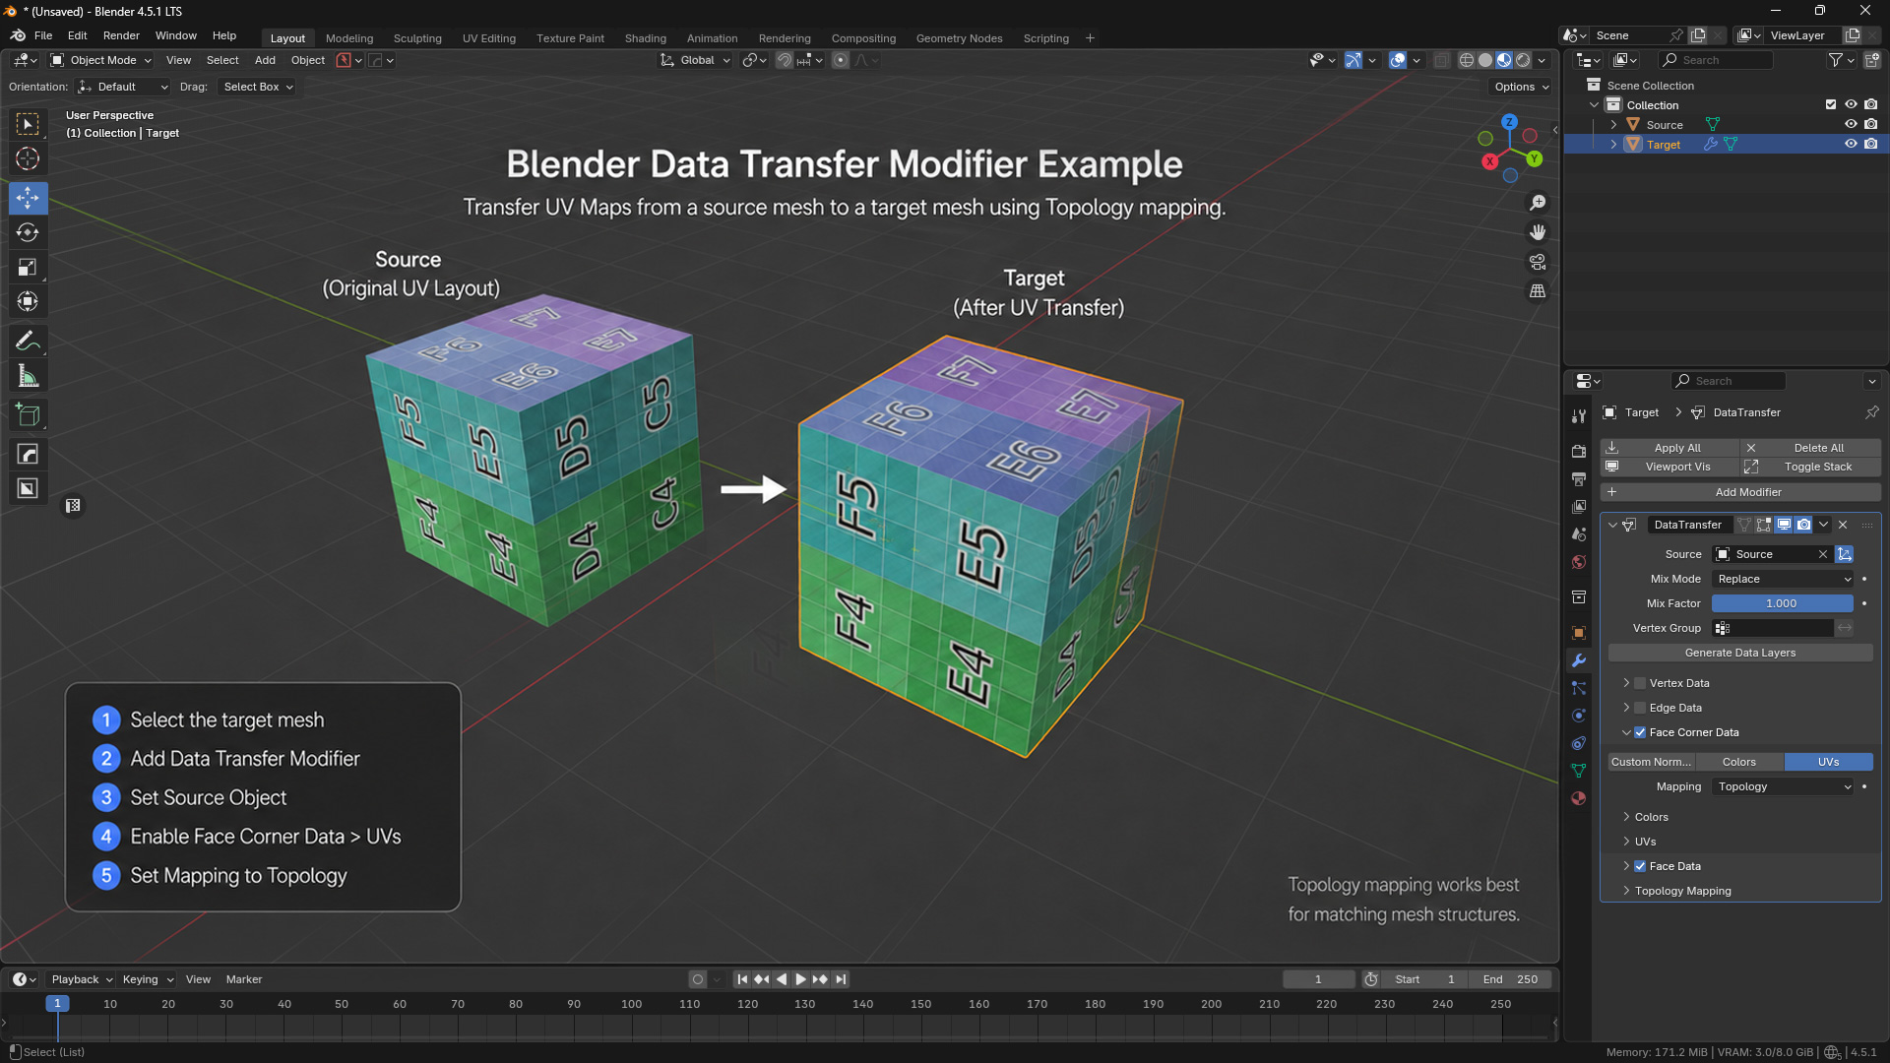Image resolution: width=1890 pixels, height=1063 pixels.
Task: Select the Annotate tool
Action: [x=28, y=342]
